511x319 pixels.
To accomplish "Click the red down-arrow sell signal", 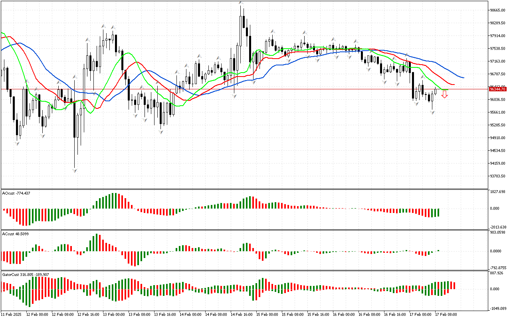I will pos(444,95).
